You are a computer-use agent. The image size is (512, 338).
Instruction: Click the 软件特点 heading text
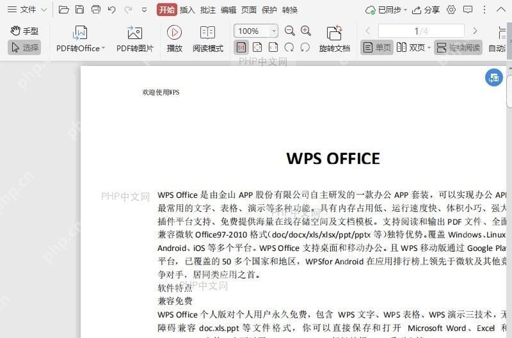pyautogui.click(x=175, y=287)
